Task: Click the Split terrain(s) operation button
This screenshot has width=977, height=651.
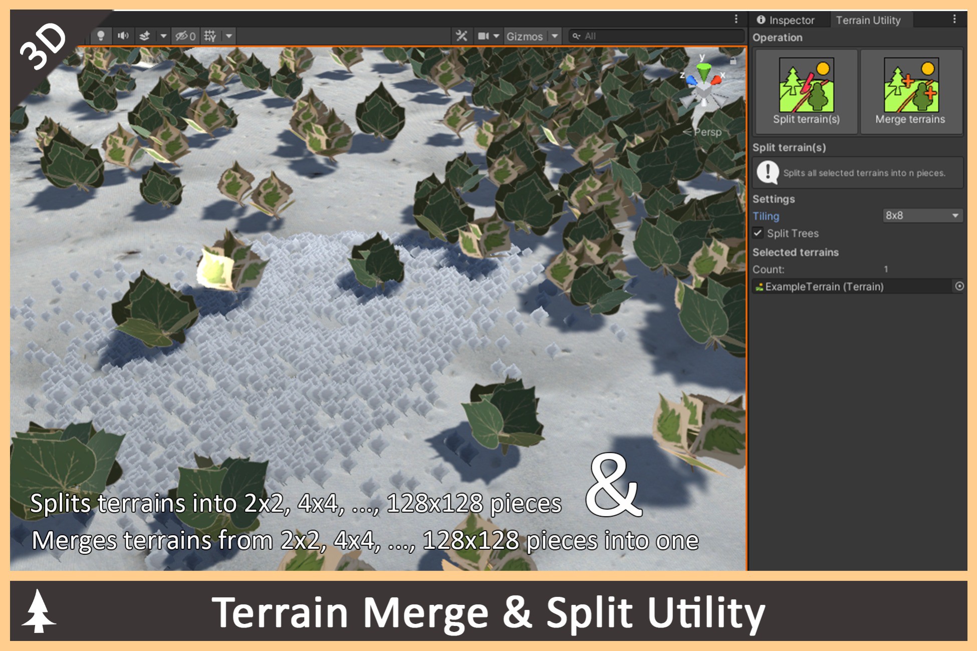Action: [x=806, y=90]
